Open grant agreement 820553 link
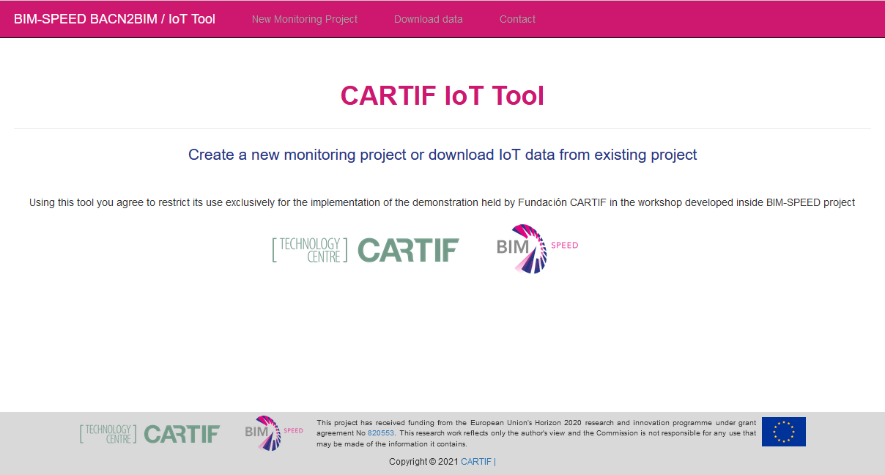The image size is (885, 475). pyautogui.click(x=381, y=433)
